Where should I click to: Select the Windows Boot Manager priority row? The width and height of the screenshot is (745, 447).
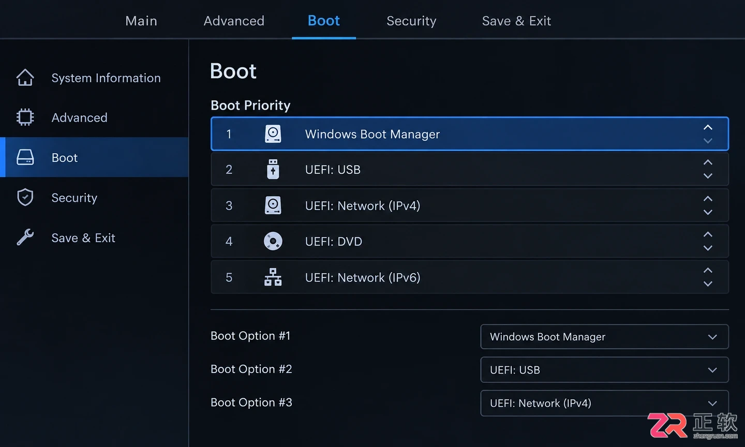470,134
